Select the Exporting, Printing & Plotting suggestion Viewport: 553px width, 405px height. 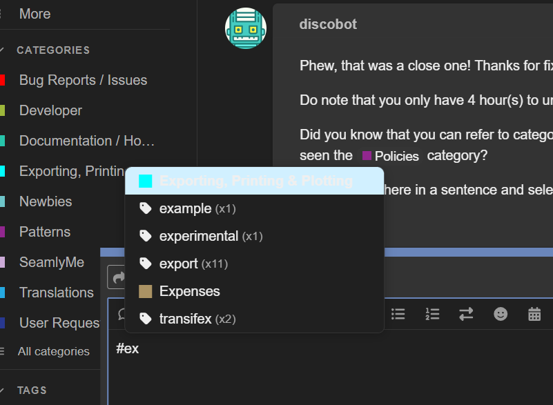click(255, 181)
